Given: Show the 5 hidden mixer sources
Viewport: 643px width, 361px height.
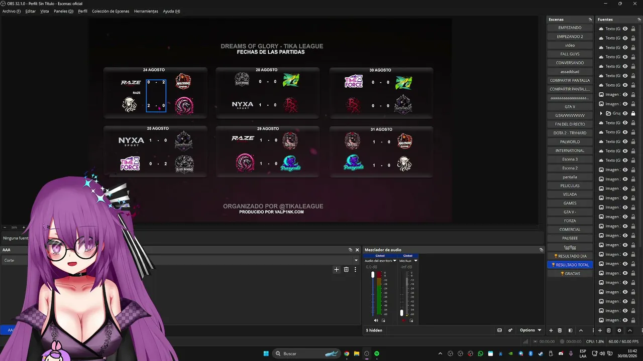Looking at the screenshot, I should [374, 330].
